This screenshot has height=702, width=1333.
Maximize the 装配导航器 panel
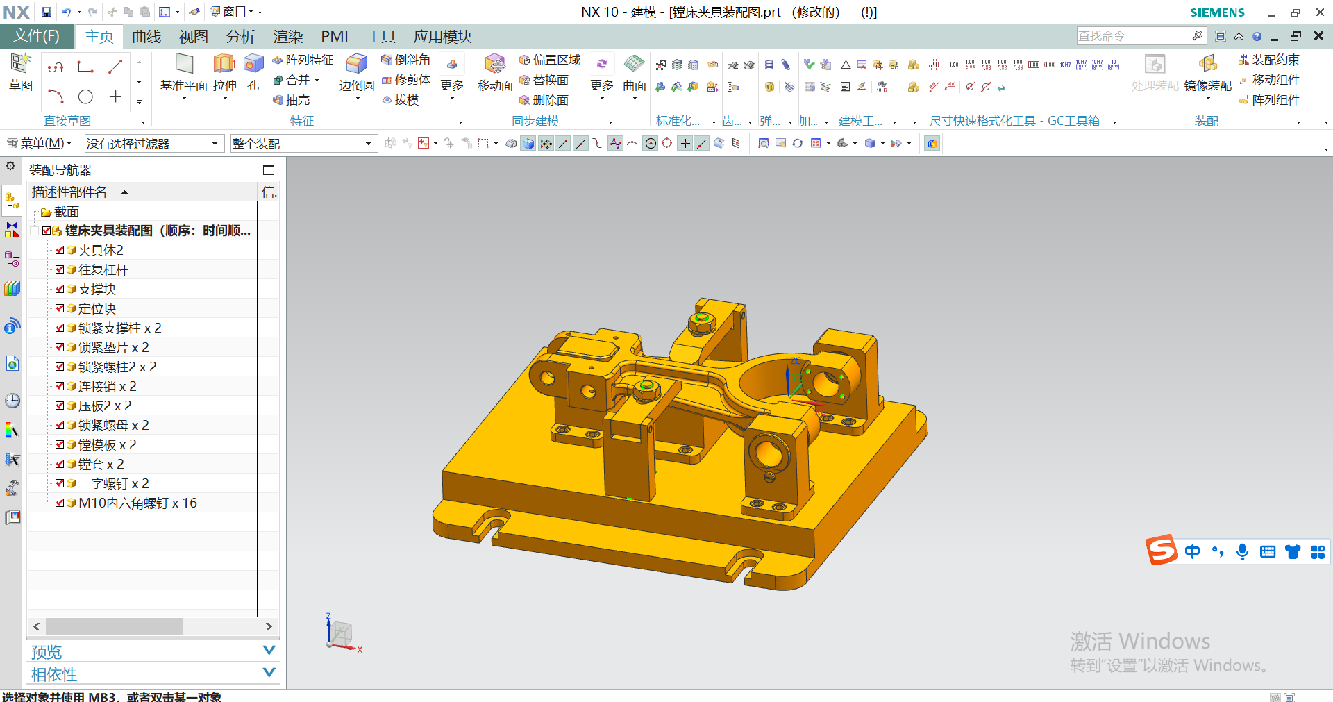tap(269, 170)
